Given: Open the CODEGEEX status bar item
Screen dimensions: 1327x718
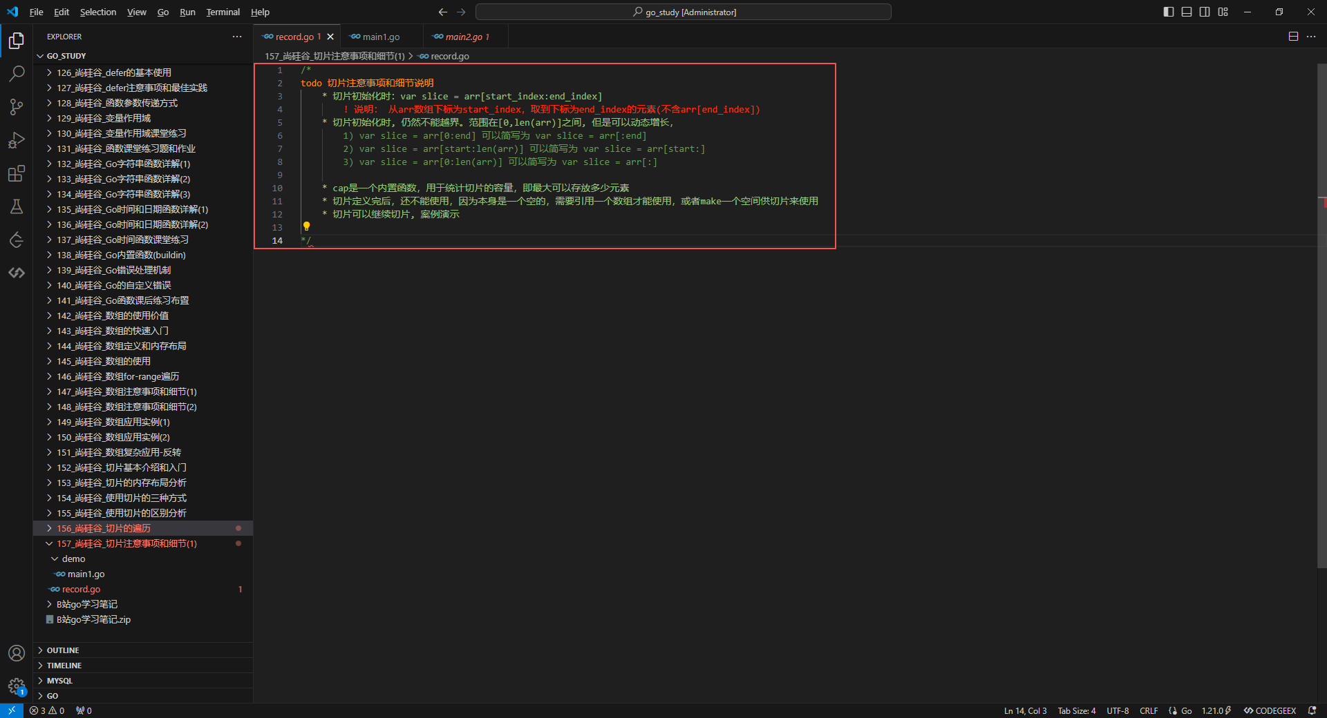Looking at the screenshot, I should click(x=1270, y=710).
